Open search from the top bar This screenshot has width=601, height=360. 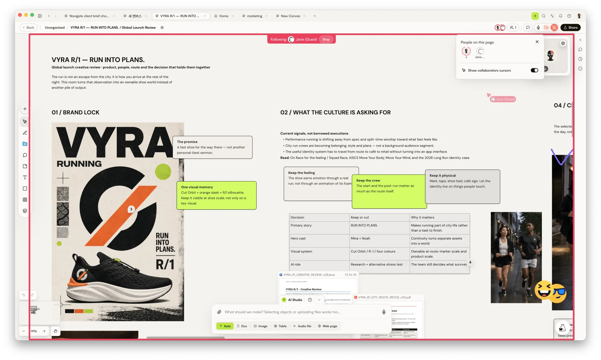point(544,16)
